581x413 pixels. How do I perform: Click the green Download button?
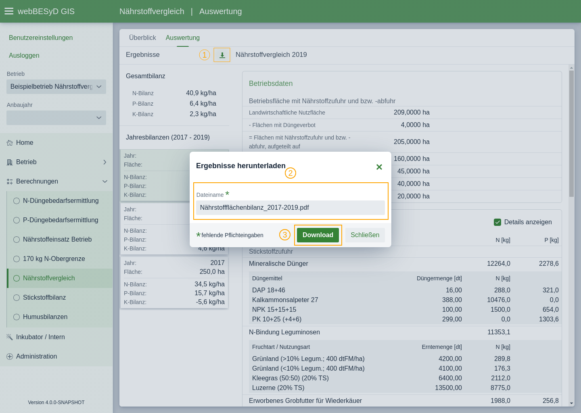[x=318, y=235]
